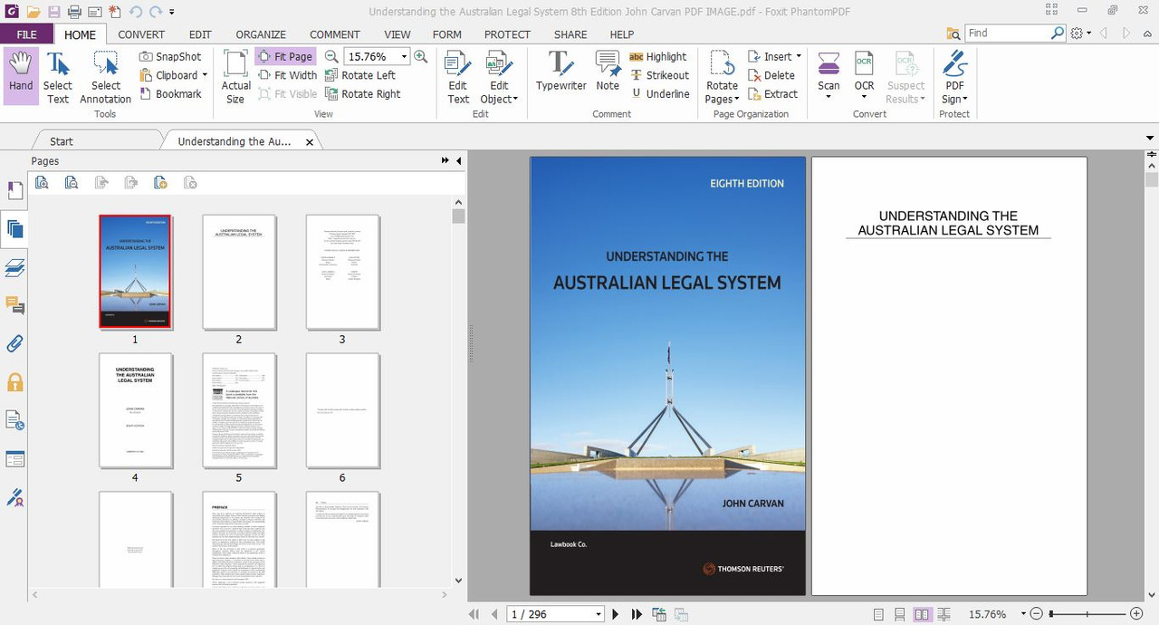Viewport: 1159px width, 625px height.
Task: Switch to the ORGANIZE ribbon tab
Action: [x=261, y=34]
